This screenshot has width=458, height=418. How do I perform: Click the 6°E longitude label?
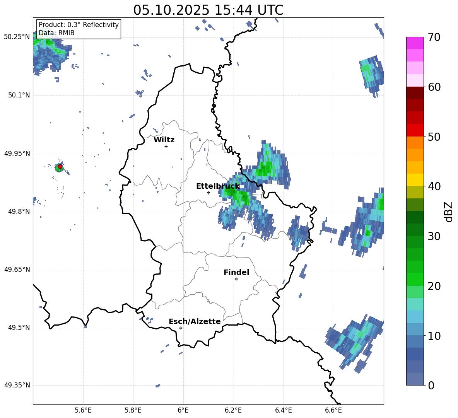pos(183,410)
